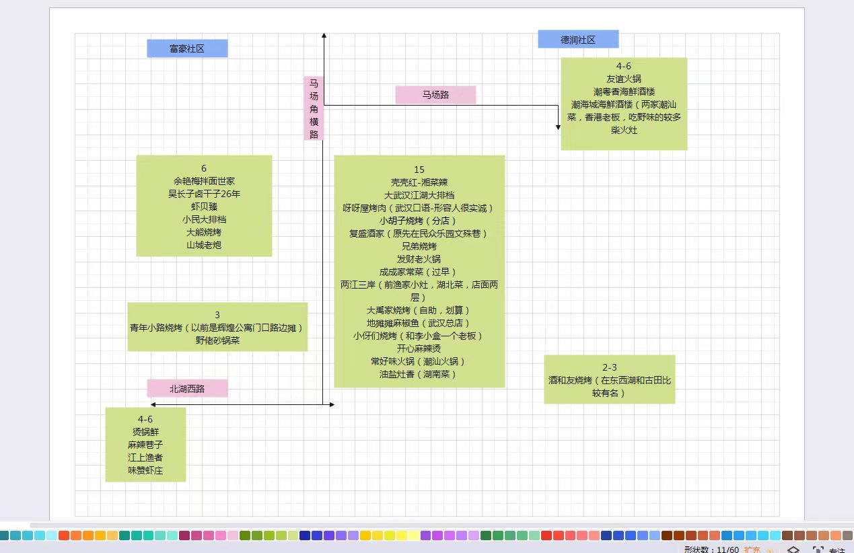Pick the dark plum magenta color swatch
This screenshot has height=553, width=854.
tap(184, 536)
